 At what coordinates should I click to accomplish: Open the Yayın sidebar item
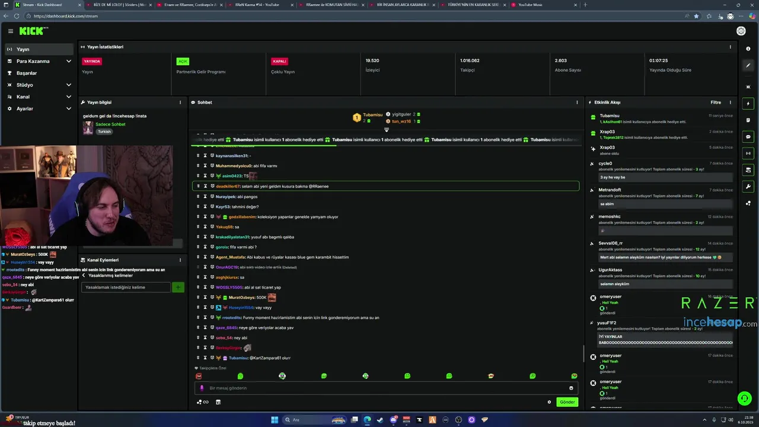pyautogui.click(x=39, y=49)
